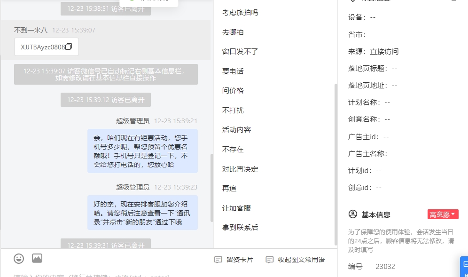Select the quick phrase 窗口发不了
The image size is (468, 277).
coord(240,52)
